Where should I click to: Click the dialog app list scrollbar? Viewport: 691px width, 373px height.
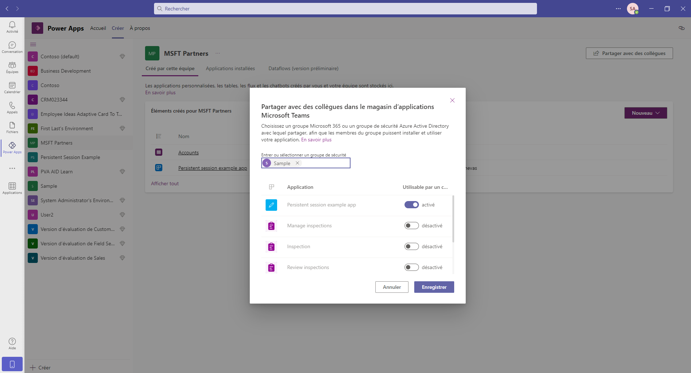453,219
